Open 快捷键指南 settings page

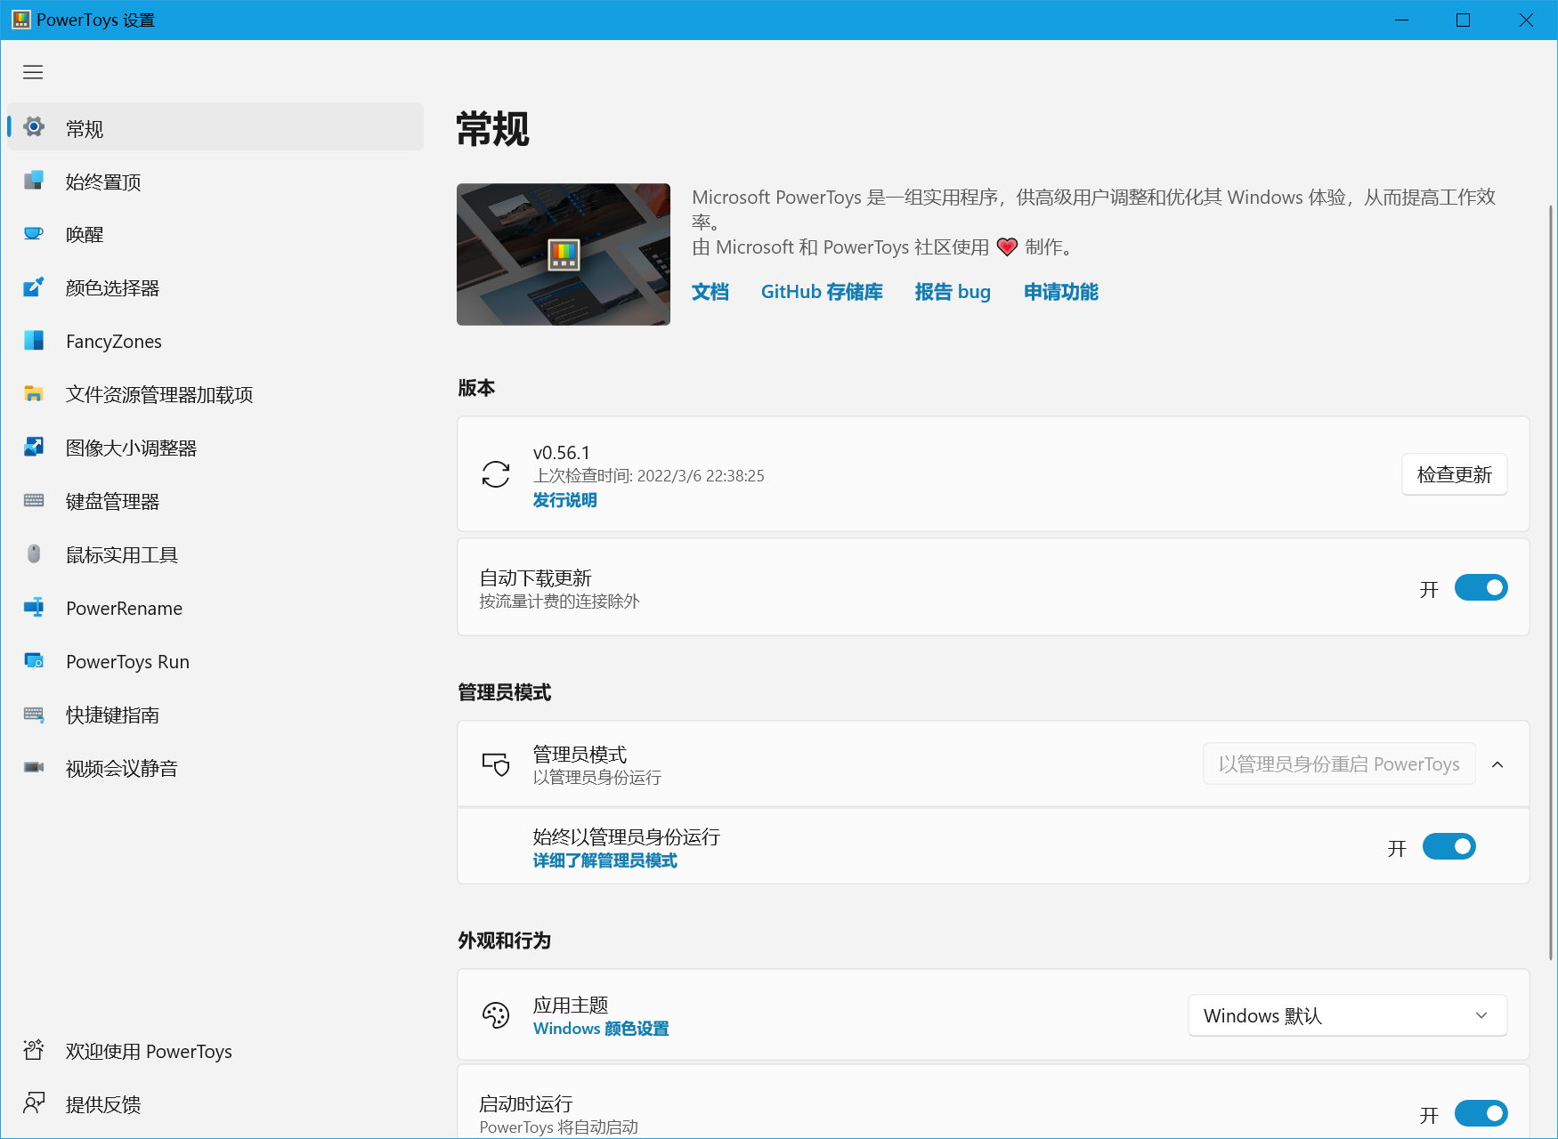click(215, 715)
